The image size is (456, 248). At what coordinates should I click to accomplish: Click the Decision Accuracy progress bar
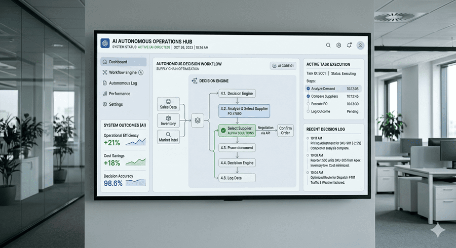click(x=135, y=183)
